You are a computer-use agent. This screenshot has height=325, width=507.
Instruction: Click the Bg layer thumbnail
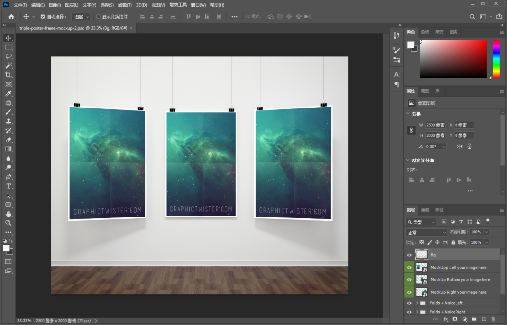(422, 255)
